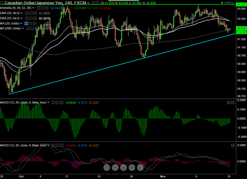Toggle the EMA (55, hlc3) eye icon
The width and height of the screenshot is (247, 179).
pos(27,18)
